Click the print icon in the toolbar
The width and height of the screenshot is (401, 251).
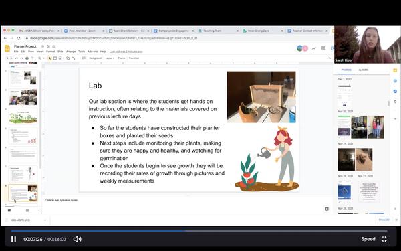(27, 58)
